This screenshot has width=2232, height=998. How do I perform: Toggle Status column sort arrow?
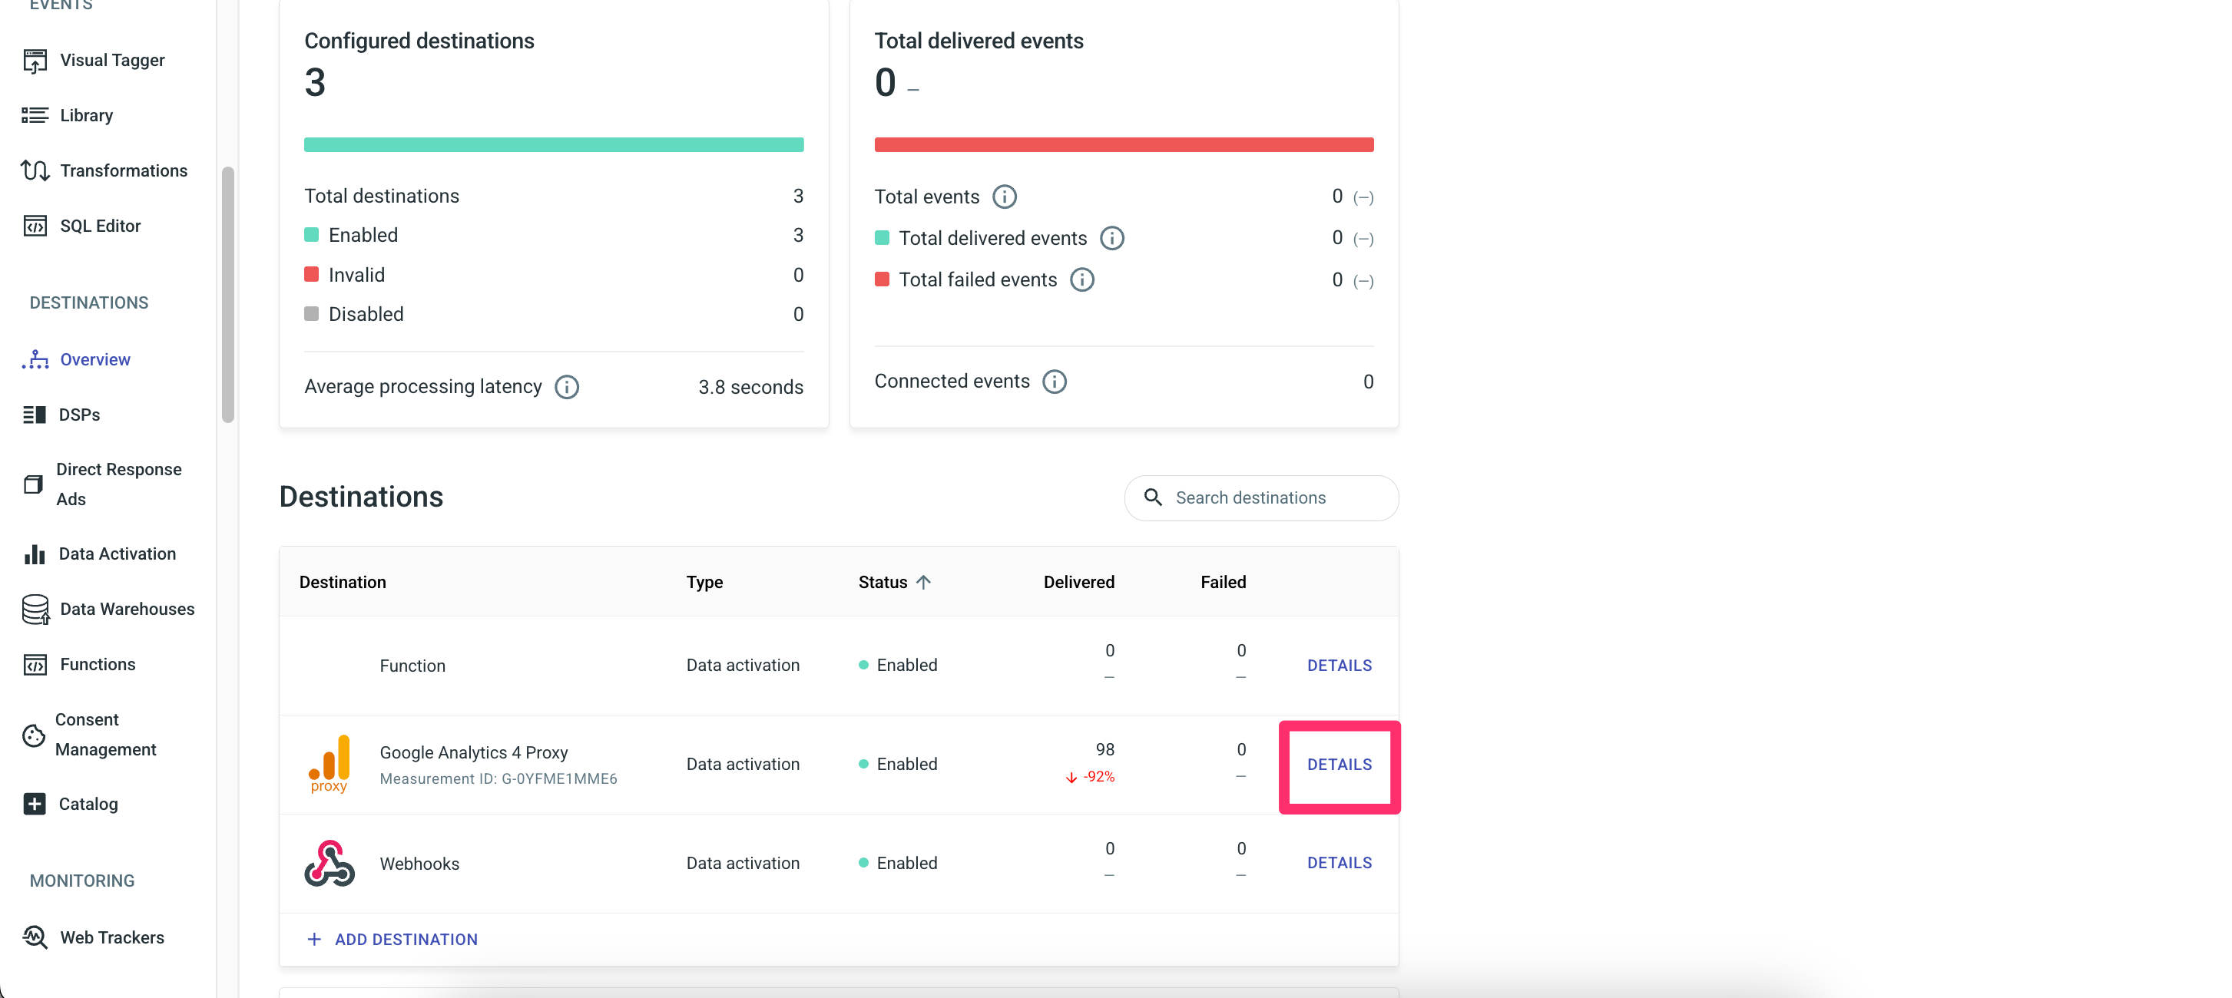tap(924, 582)
